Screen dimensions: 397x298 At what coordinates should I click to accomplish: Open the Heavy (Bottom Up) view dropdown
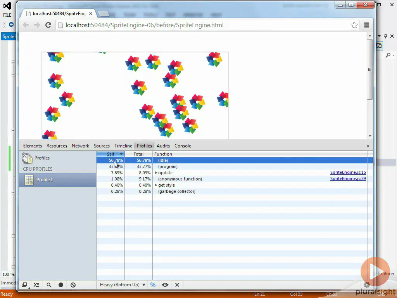pos(123,285)
